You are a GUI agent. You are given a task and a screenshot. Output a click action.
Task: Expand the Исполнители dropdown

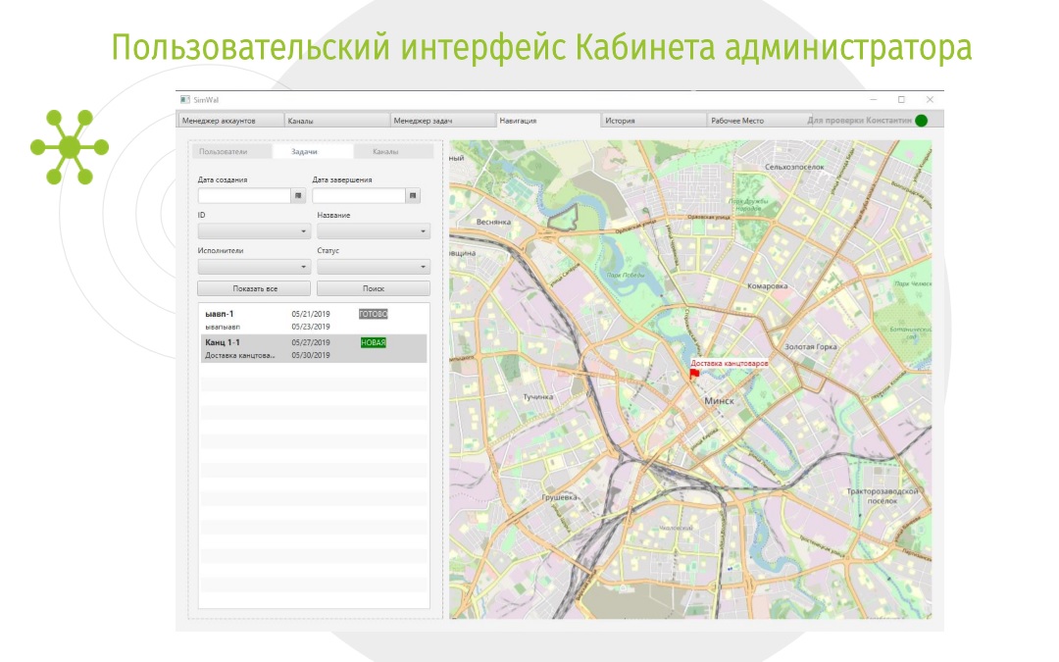[254, 266]
